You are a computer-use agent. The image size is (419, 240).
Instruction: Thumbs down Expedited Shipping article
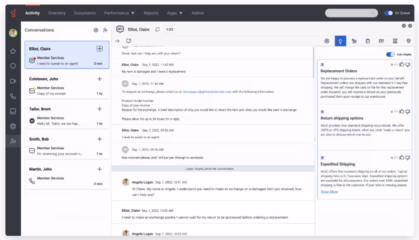point(408,158)
